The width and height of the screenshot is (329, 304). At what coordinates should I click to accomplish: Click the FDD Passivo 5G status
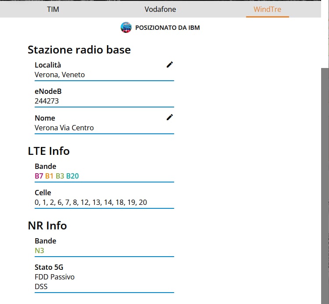pyautogui.click(x=54, y=277)
